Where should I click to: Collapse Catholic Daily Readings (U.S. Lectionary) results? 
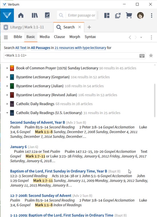(x=7, y=113)
